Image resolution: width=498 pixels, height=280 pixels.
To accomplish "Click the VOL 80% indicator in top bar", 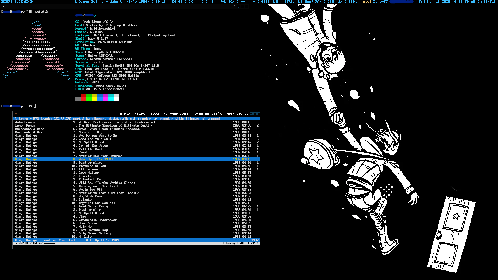I will 227,2.
